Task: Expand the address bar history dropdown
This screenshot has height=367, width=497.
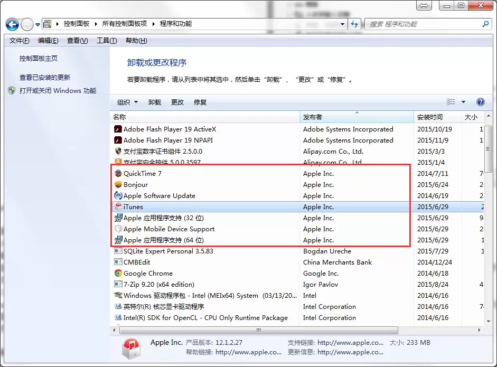Action: [x=342, y=24]
